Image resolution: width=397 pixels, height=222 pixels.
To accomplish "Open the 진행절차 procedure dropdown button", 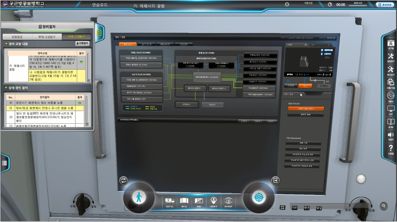I will point(82,43).
